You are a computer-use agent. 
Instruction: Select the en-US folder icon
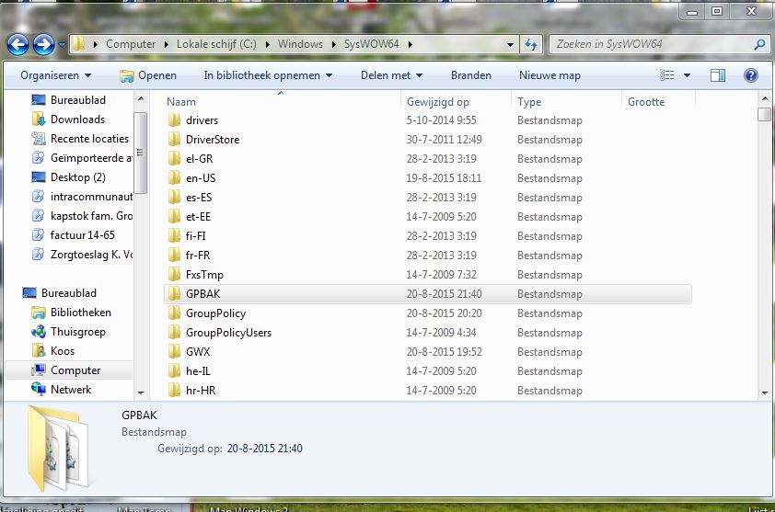tap(174, 177)
